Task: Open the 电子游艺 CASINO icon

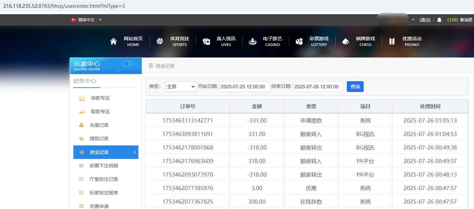Action: tap(252, 41)
